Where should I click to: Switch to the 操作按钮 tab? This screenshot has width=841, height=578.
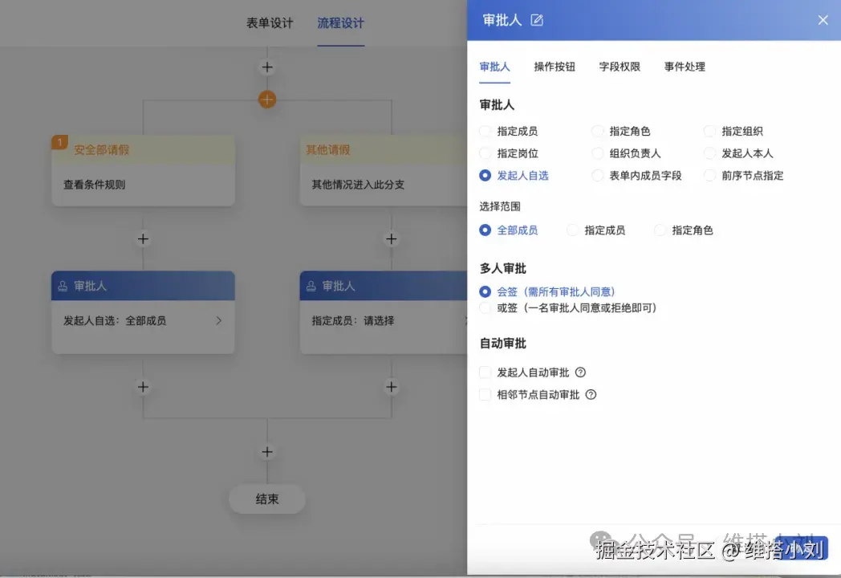555,67
